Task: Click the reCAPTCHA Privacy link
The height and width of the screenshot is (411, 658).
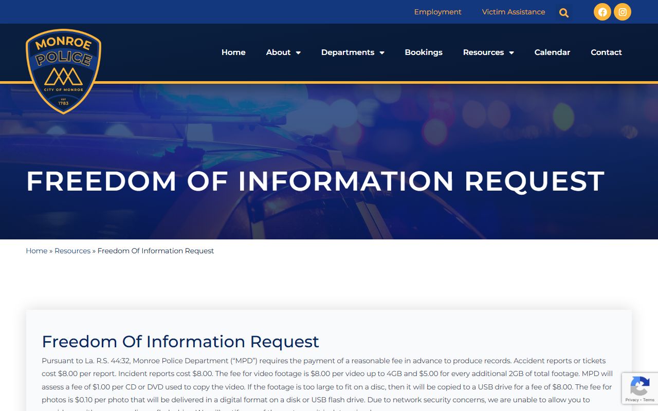Action: pyautogui.click(x=632, y=400)
